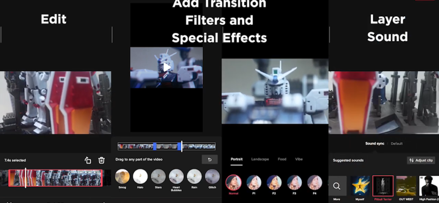The image size is (439, 203).
Task: Delete the selected clip with trash icon
Action: pos(101,160)
